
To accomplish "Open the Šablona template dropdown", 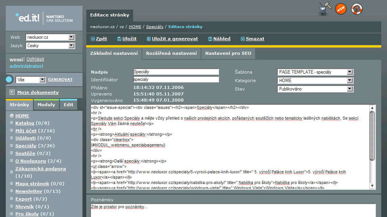I will point(315,72).
